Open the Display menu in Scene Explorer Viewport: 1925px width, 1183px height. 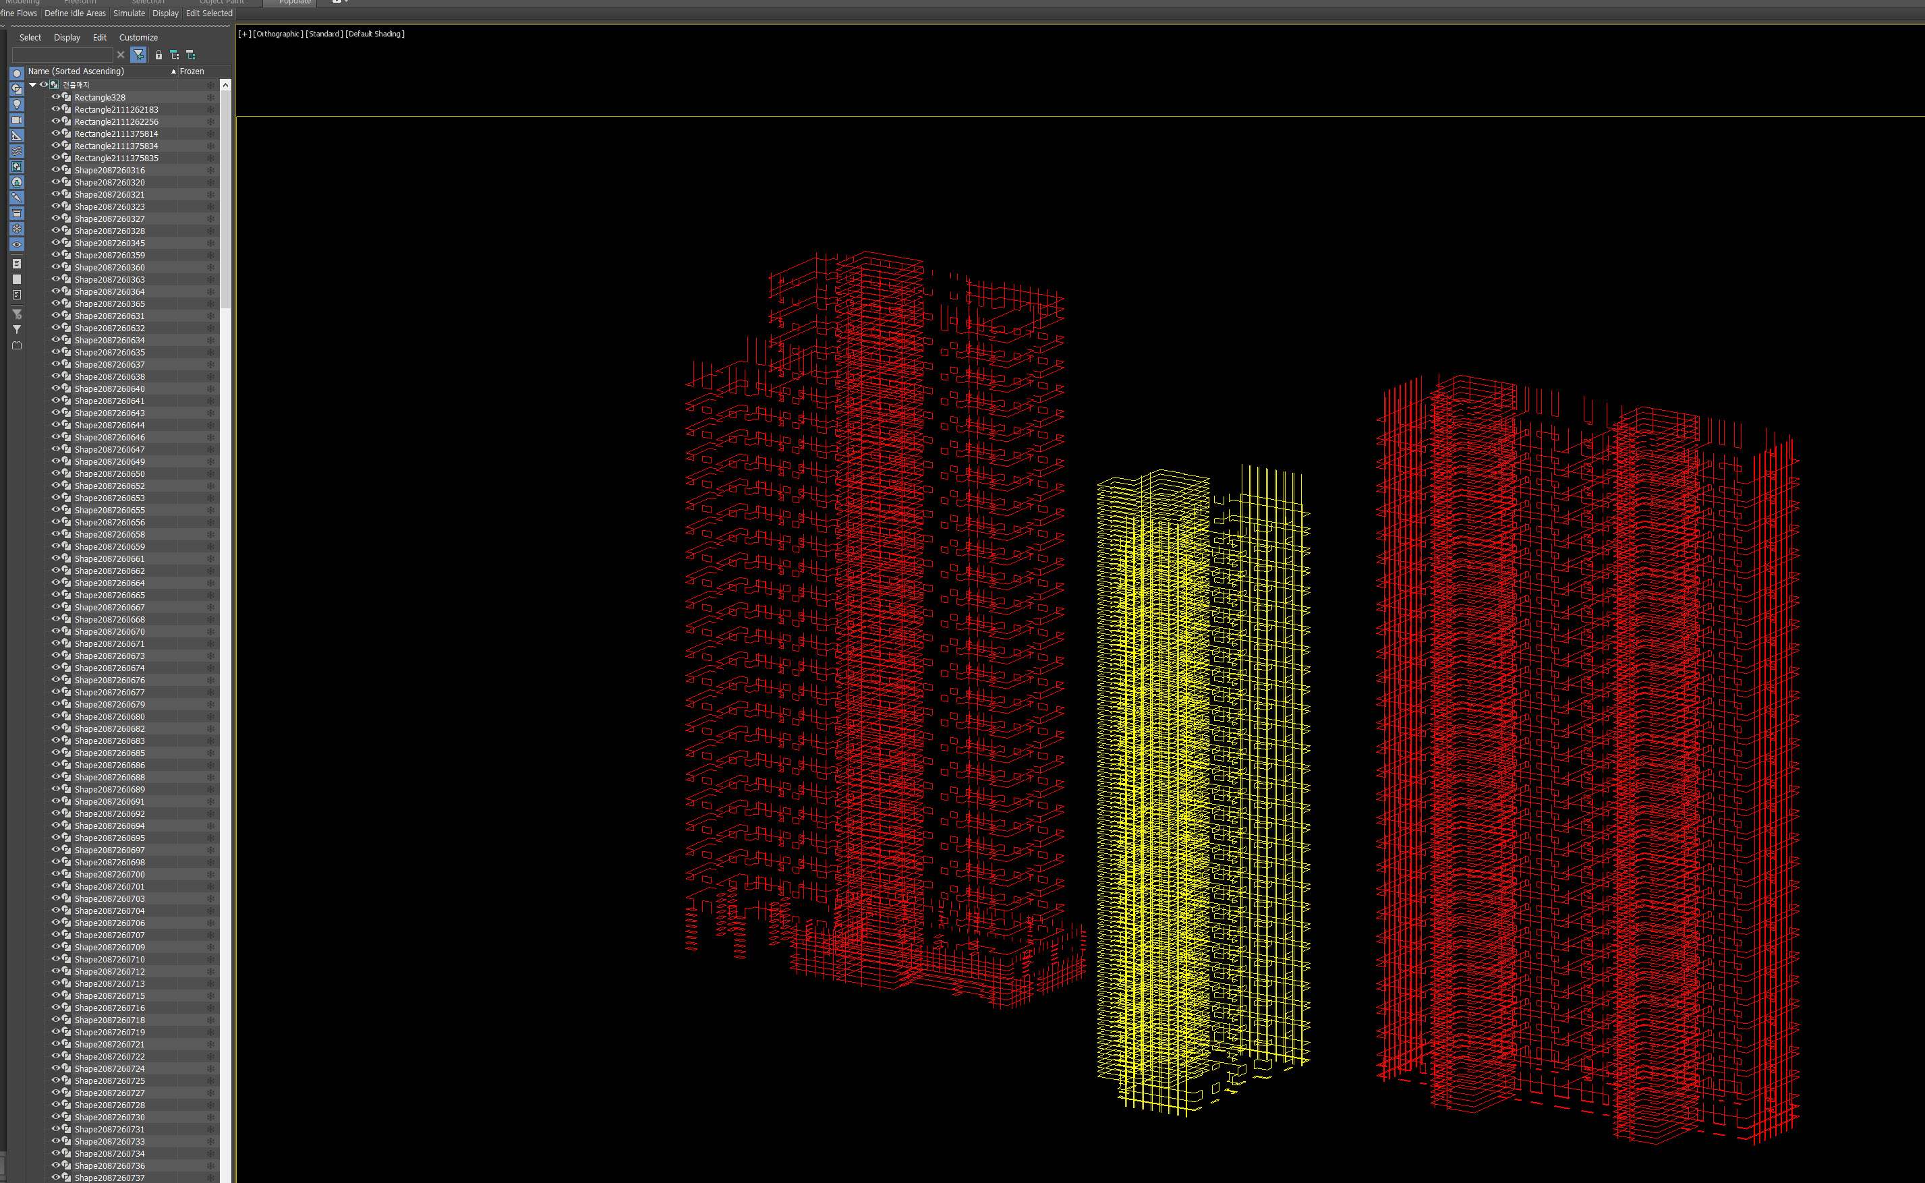click(67, 38)
